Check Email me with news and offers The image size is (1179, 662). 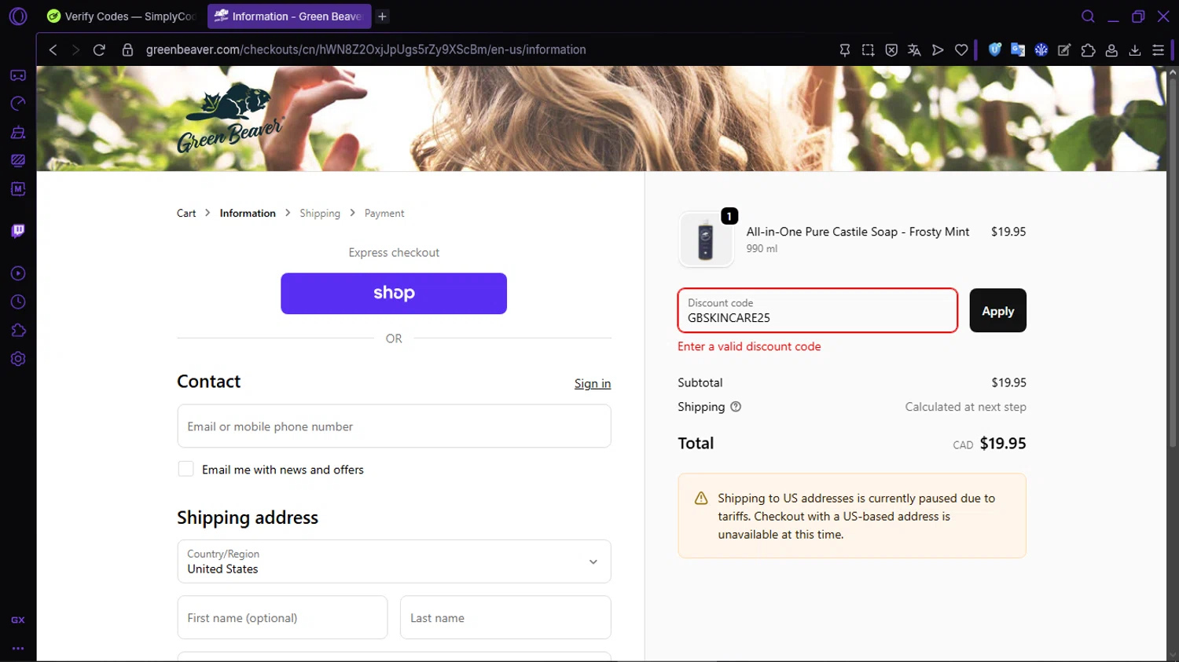(186, 469)
